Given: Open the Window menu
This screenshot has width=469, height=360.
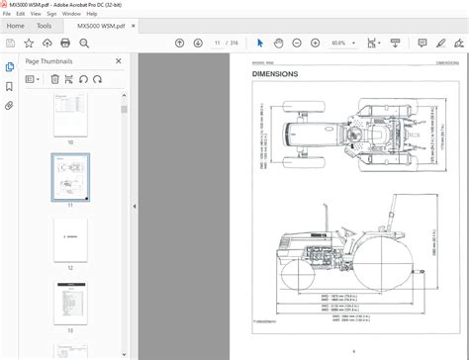Looking at the screenshot, I should (x=71, y=14).
